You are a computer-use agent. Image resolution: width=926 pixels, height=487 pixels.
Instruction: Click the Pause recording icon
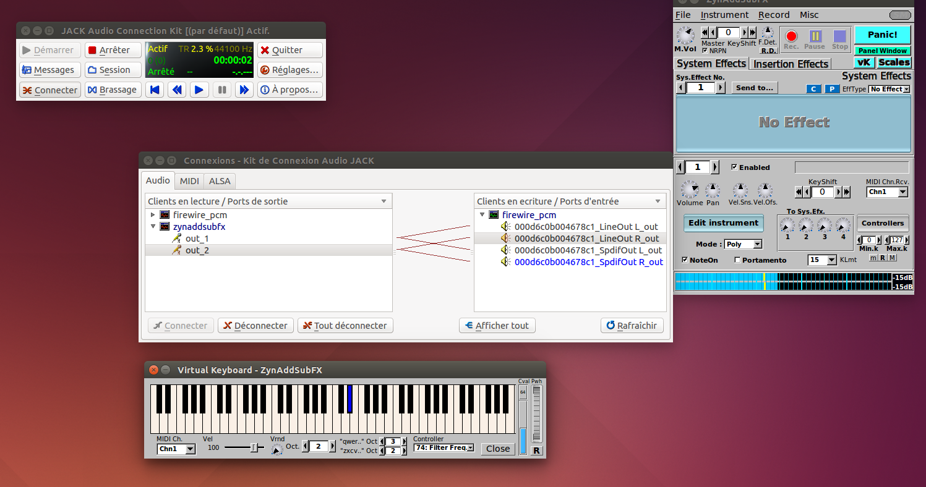click(815, 36)
